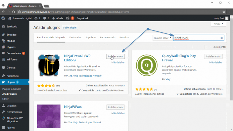This screenshot has width=233, height=131.
Task: Open the updates counter in admin bar
Action: point(37,18)
